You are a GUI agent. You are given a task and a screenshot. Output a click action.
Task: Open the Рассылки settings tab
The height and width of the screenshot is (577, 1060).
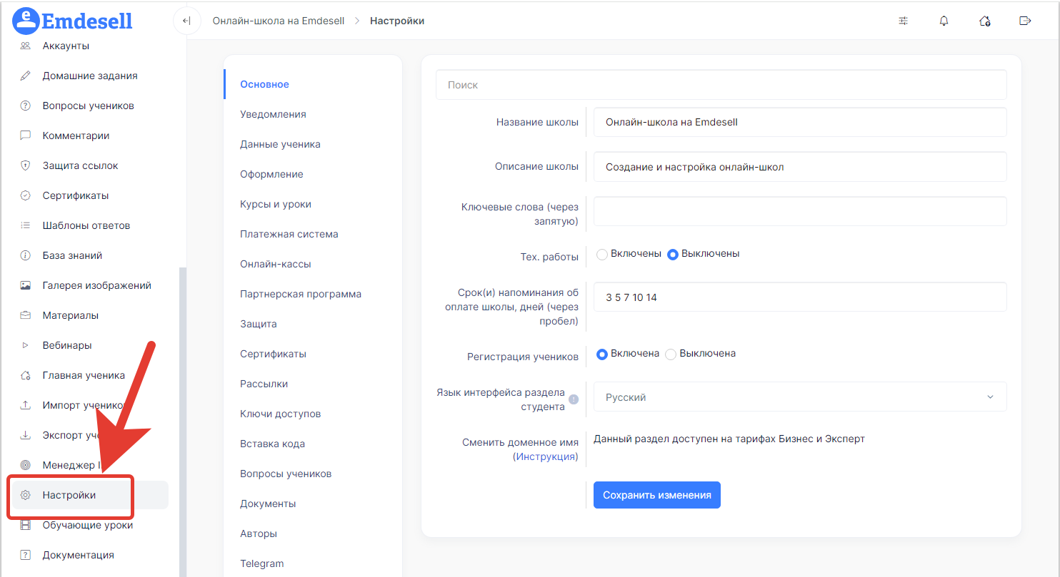coord(264,384)
